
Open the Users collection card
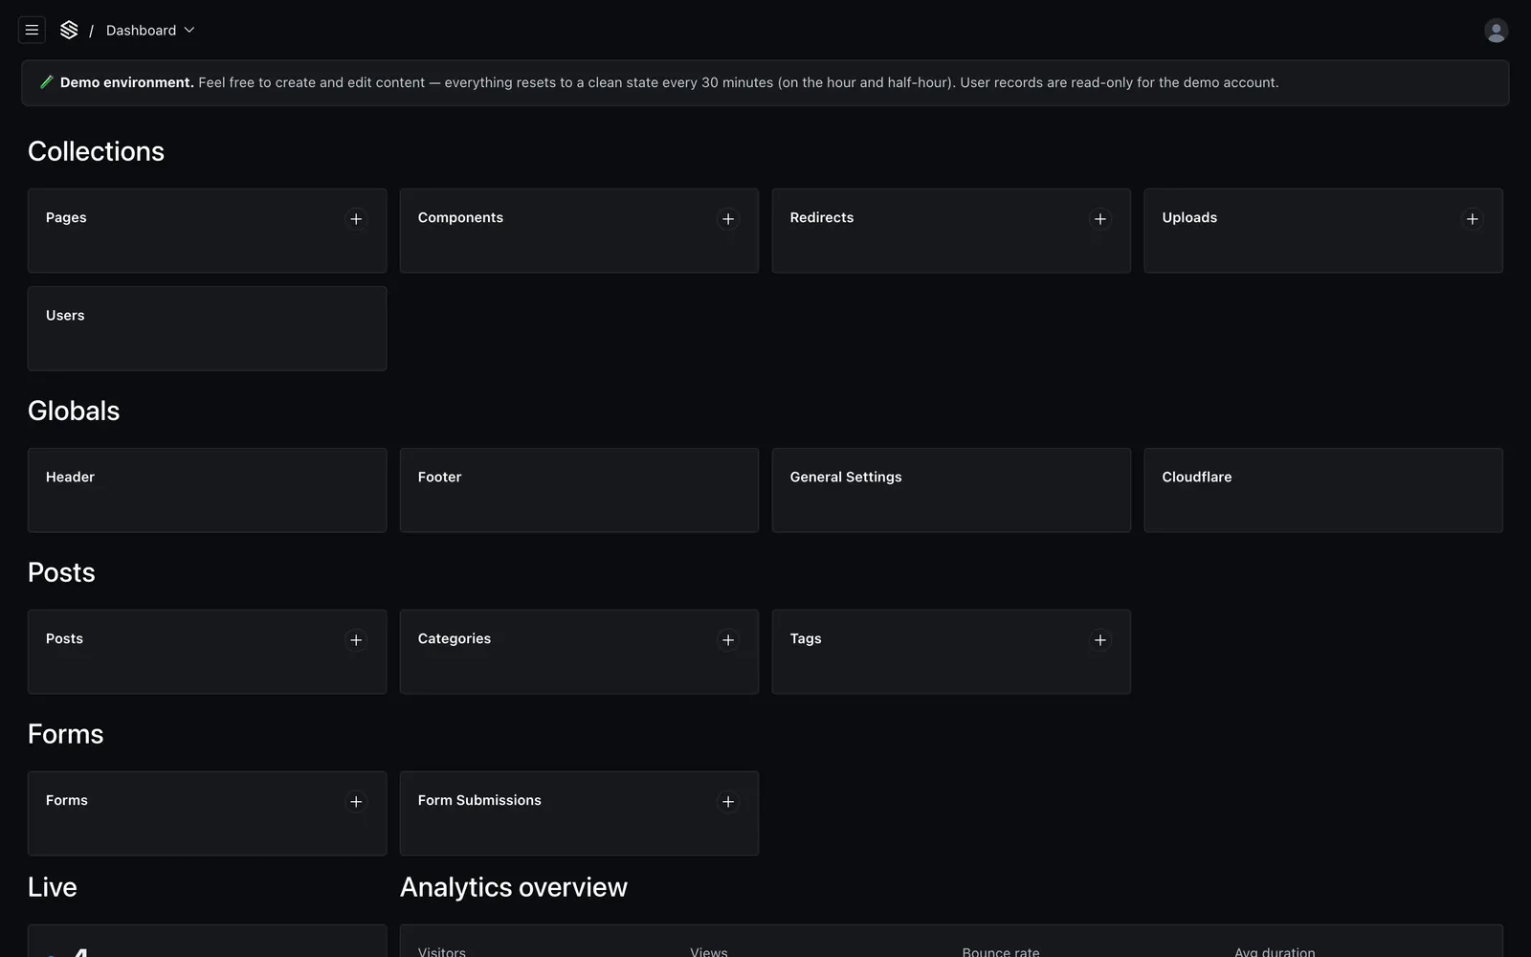coord(207,328)
